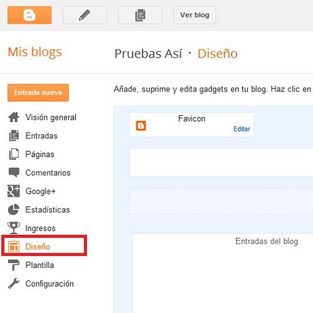Click Editar link in Favicon gadget
Screen dimensions: 313x313
coord(242,129)
